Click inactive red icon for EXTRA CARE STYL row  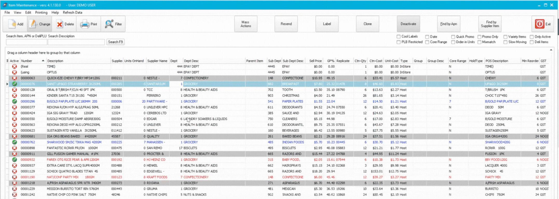pos(15,165)
